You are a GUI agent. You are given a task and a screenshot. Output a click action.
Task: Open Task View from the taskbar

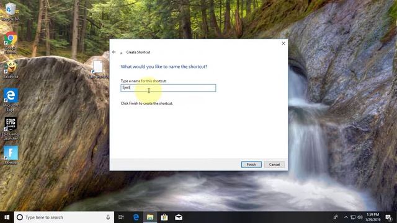tap(121, 217)
